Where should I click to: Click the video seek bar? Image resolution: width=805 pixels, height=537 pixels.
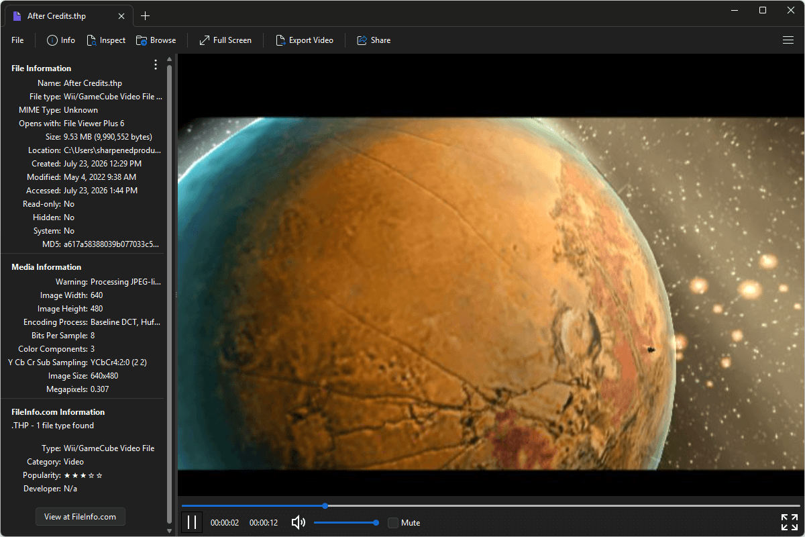pos(490,505)
